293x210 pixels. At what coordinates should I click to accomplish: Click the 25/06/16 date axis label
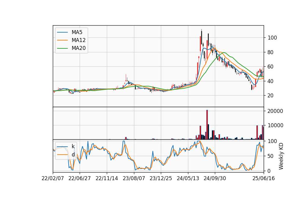tap(264, 178)
